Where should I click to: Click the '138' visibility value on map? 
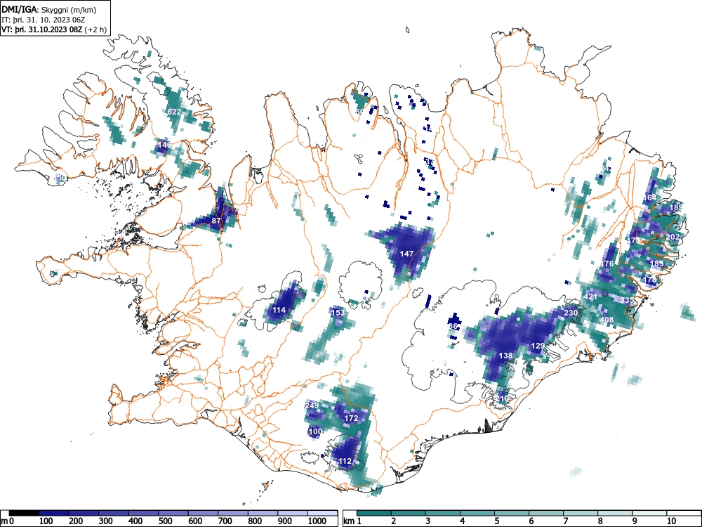pos(505,356)
